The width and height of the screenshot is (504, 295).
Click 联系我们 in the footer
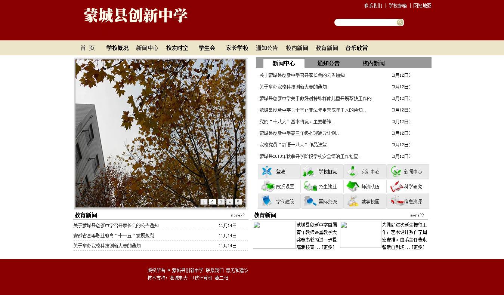click(215, 270)
